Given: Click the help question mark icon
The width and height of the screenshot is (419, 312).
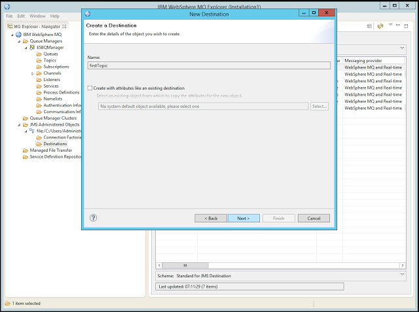Looking at the screenshot, I should [x=93, y=218].
